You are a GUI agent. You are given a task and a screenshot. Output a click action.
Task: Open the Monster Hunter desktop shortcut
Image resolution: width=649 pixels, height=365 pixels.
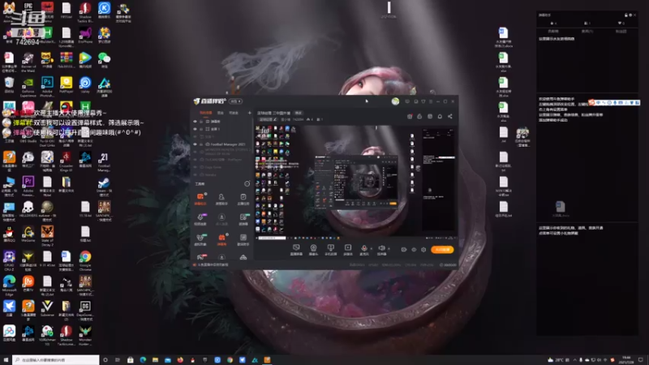coord(85,334)
